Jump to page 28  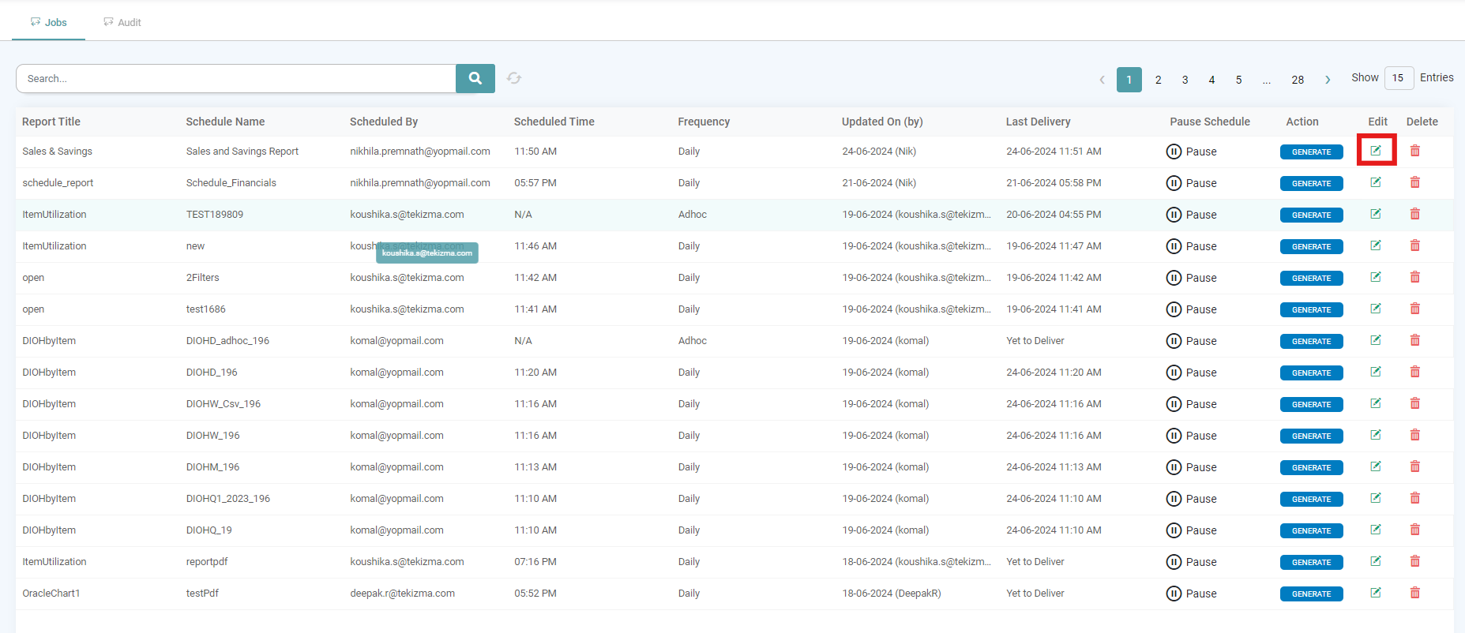(x=1298, y=80)
